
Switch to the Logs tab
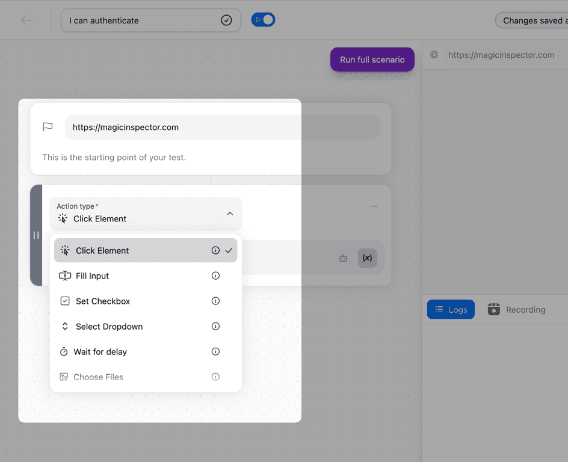click(451, 310)
